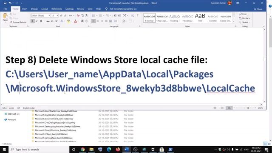This screenshot has width=272, height=153.
Task: Justify the paragraph text
Action: tap(106, 21)
